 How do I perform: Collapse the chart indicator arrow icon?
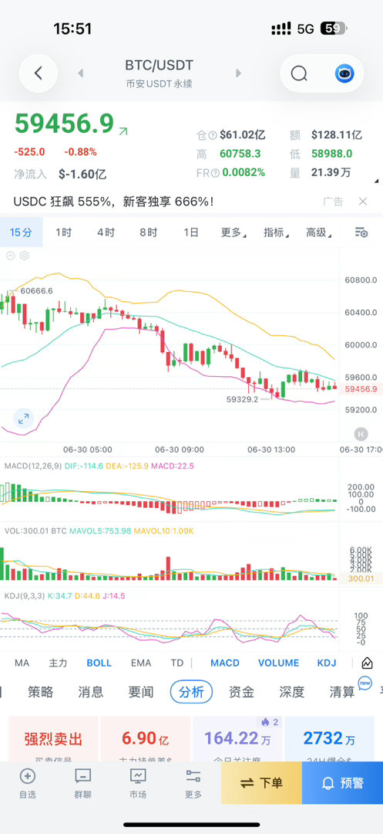tap(10, 256)
